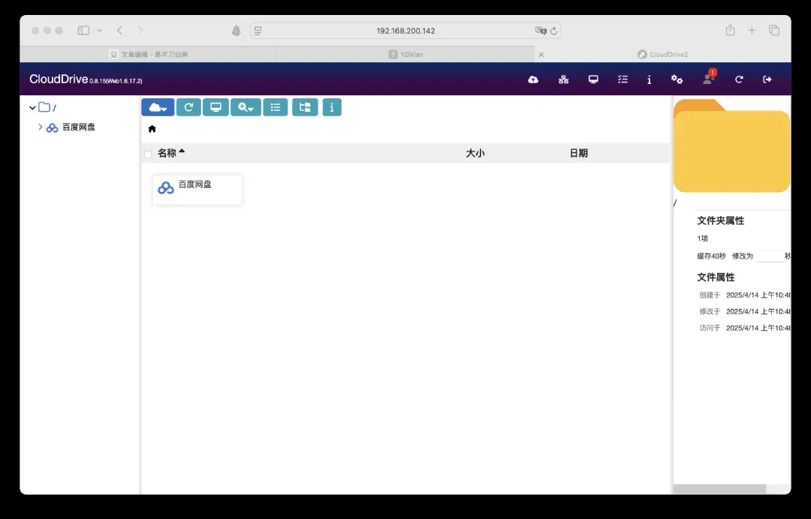Click the logout icon in header
This screenshot has height=519, width=811.
pos(767,79)
